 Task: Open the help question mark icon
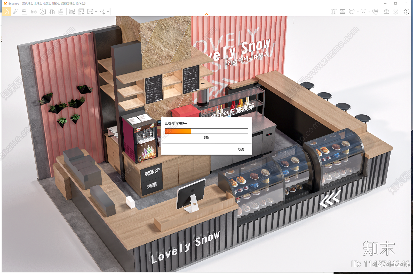tap(407, 12)
